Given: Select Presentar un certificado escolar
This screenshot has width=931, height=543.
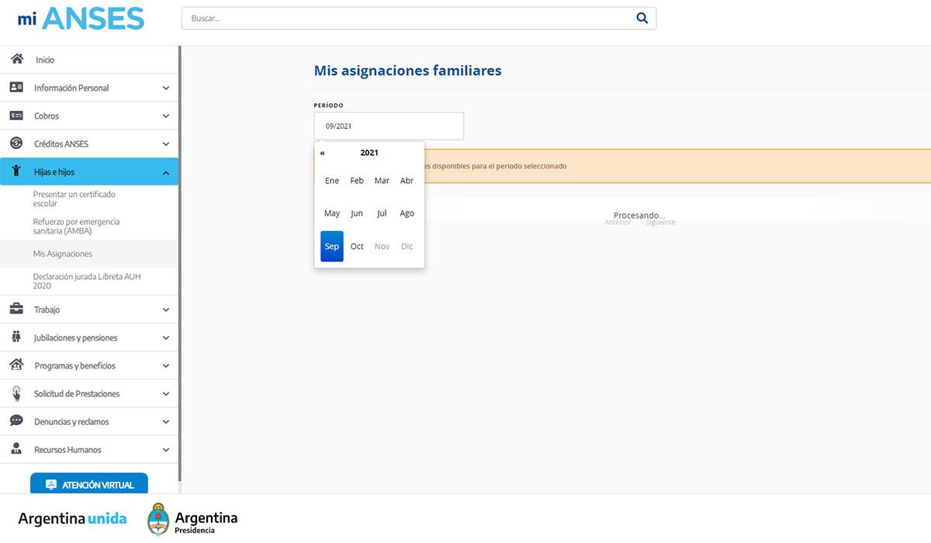Looking at the screenshot, I should click(x=74, y=199).
